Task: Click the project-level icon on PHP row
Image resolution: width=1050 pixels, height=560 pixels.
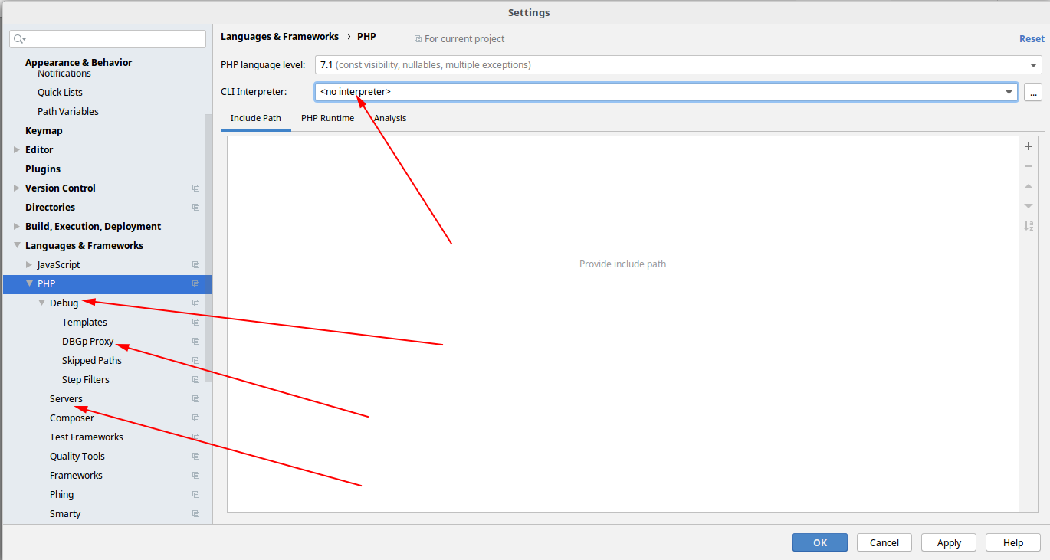Action: [x=195, y=284]
